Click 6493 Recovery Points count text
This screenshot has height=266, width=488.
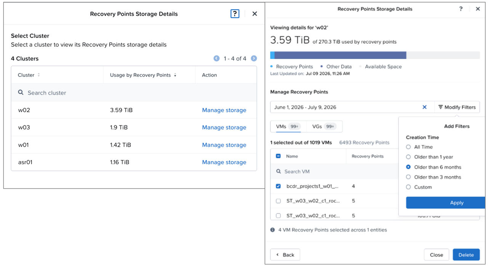pos(364,143)
